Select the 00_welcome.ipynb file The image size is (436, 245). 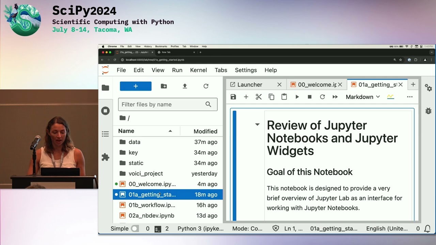[168, 184]
